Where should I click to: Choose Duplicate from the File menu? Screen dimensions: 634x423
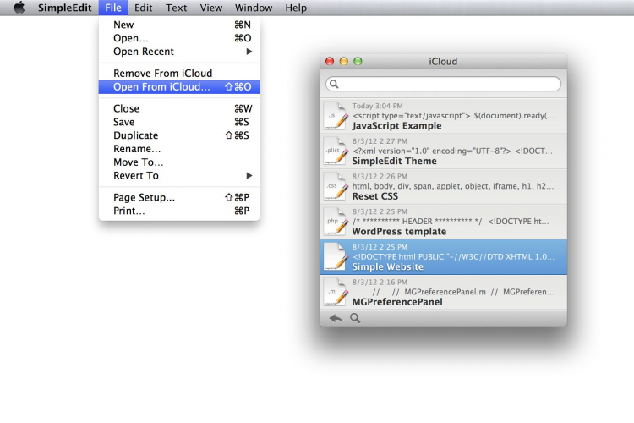(x=179, y=135)
